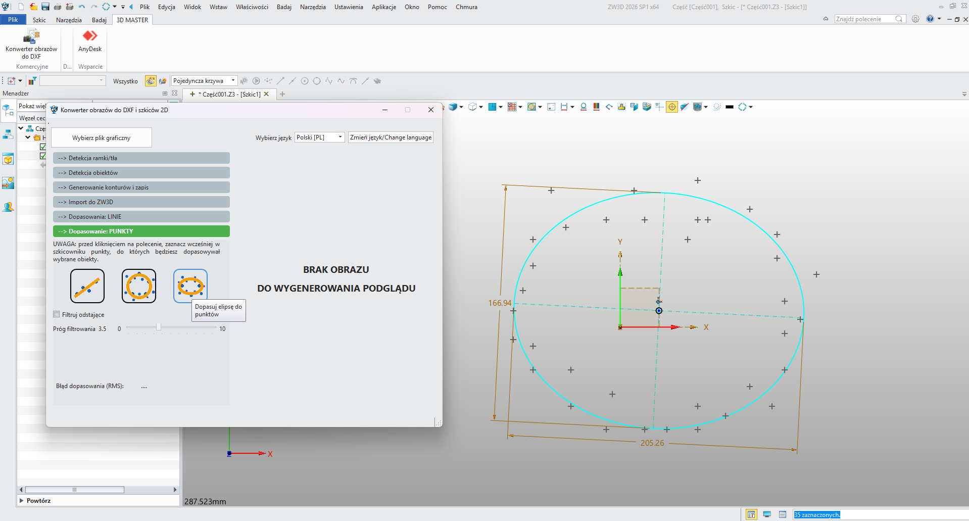Click the fit line to points icon
969x521 pixels.
87,286
